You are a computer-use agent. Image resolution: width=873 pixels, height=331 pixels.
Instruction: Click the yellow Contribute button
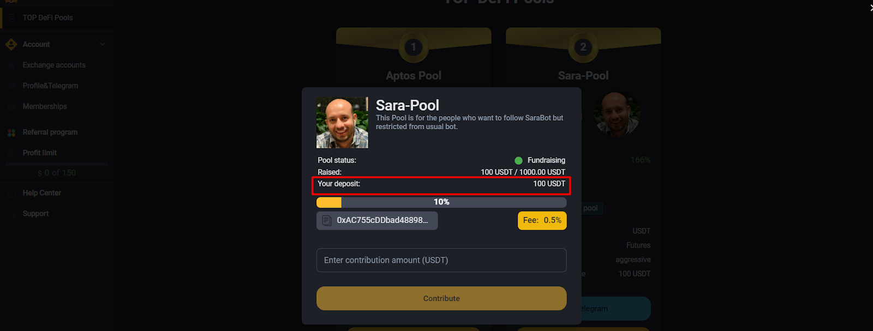[x=441, y=298]
